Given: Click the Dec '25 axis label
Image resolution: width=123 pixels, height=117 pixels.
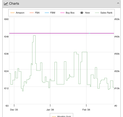Looking at the screenshot, I should 14,110.
